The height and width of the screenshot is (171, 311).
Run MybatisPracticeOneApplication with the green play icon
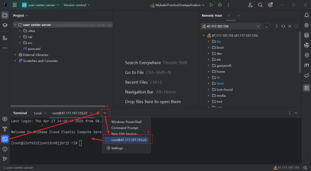click(211, 5)
